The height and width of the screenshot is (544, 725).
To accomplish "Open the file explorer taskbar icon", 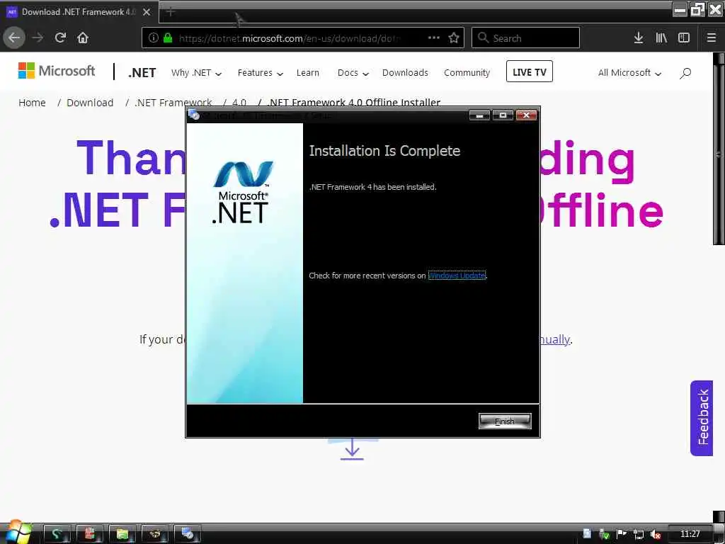I will [x=122, y=534].
